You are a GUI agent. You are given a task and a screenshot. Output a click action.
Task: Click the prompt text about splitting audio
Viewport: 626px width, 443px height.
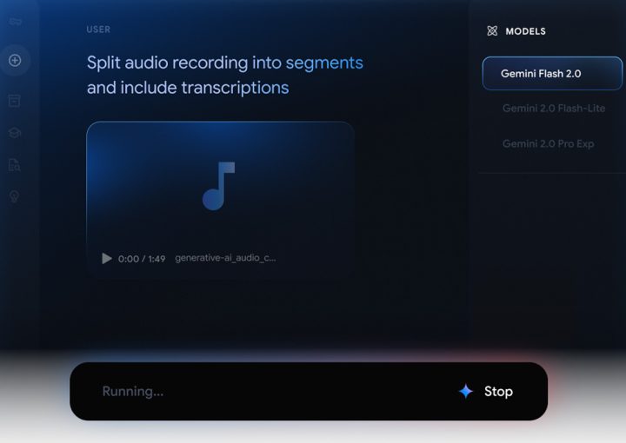[224, 75]
